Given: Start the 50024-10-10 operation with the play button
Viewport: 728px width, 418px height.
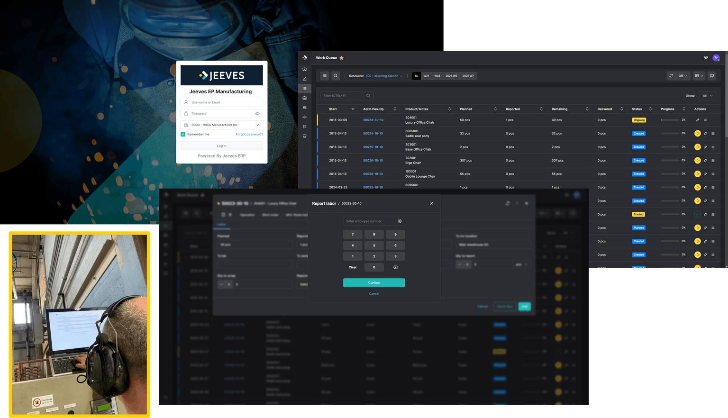Looking at the screenshot, I should pyautogui.click(x=697, y=134).
